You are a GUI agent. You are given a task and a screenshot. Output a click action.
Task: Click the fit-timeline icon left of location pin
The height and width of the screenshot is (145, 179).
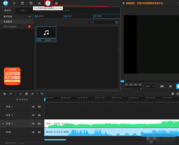tap(172, 94)
